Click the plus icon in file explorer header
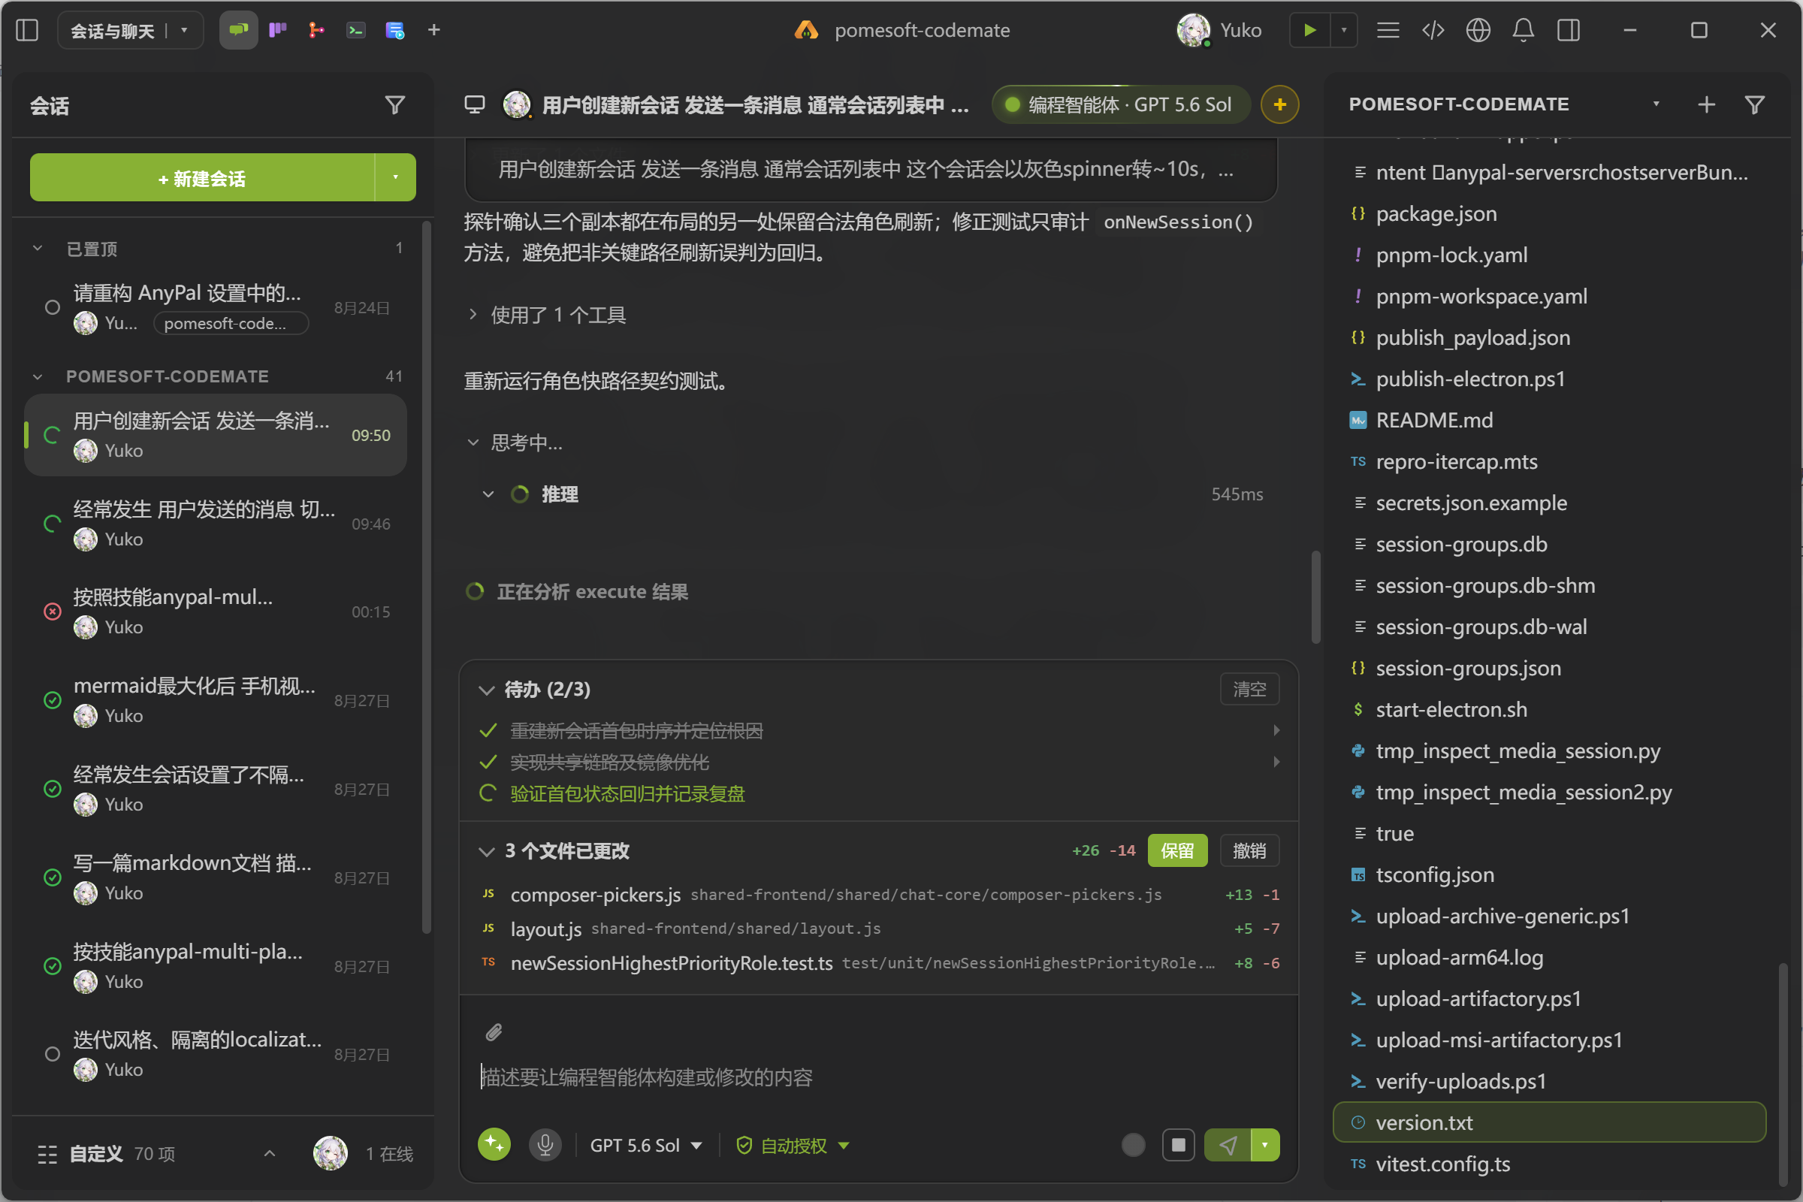 1706,105
